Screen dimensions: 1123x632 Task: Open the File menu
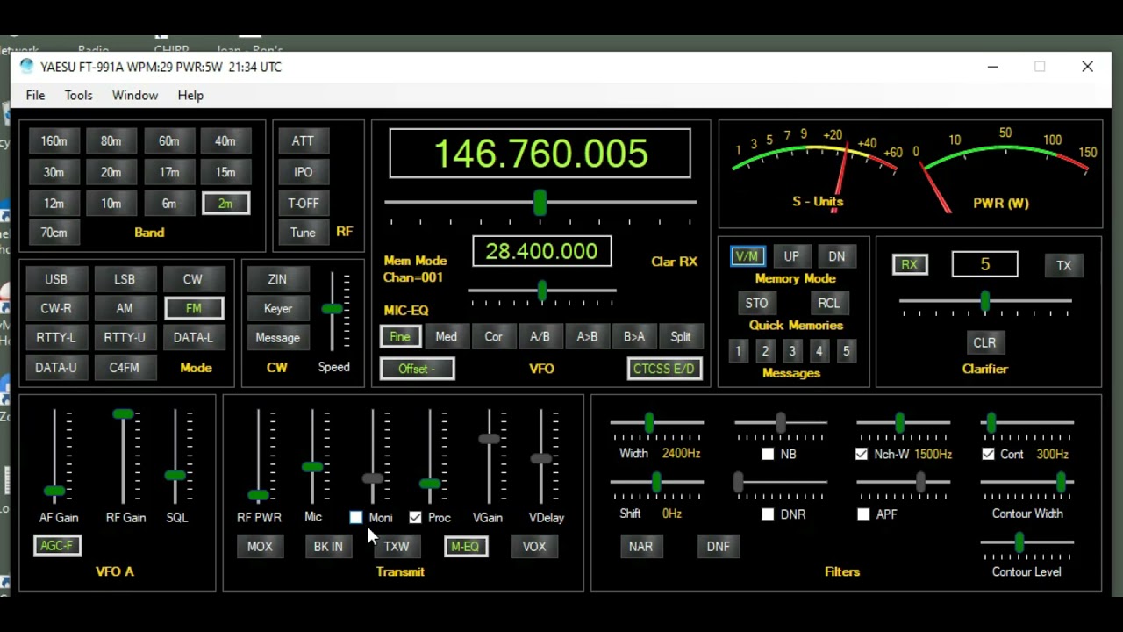(35, 95)
